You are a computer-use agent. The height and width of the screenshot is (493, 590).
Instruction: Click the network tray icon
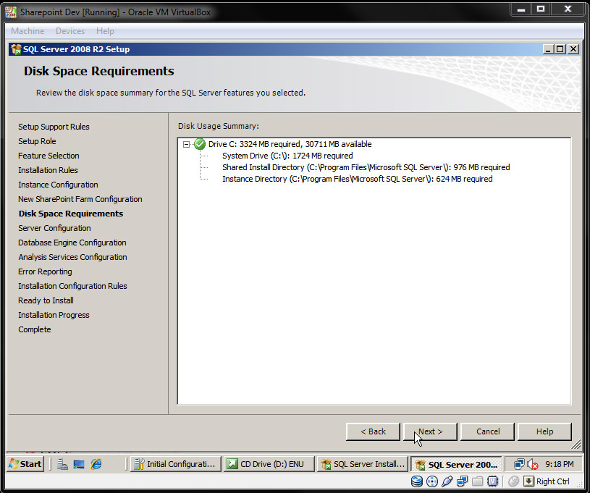click(519, 464)
